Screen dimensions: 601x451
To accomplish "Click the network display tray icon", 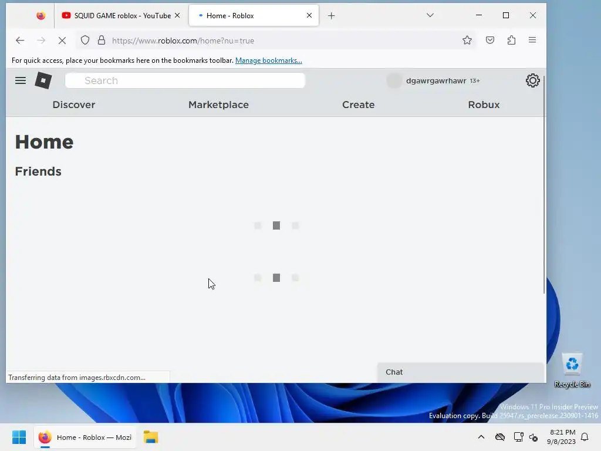I will point(519,437).
